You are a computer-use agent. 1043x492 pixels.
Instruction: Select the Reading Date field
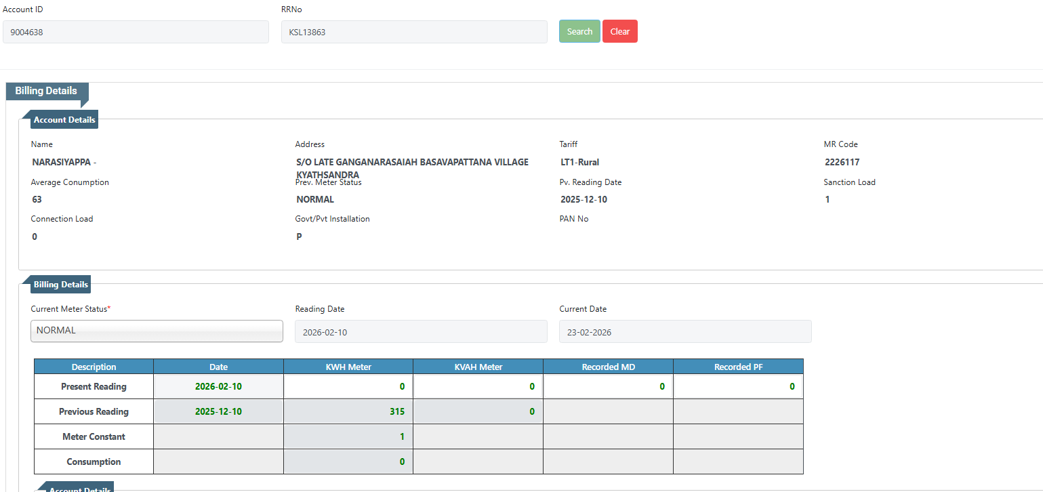tap(420, 332)
